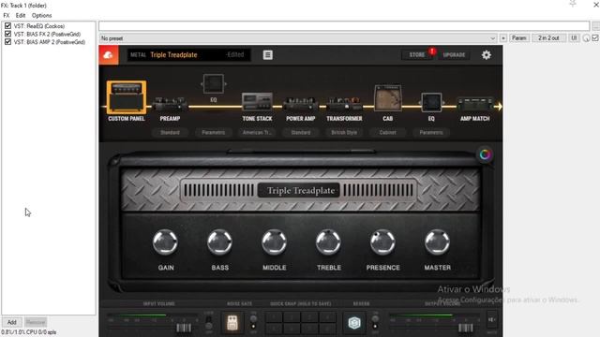Image resolution: width=600 pixels, height=337 pixels.
Task: Click the Master knob
Action: point(437,242)
